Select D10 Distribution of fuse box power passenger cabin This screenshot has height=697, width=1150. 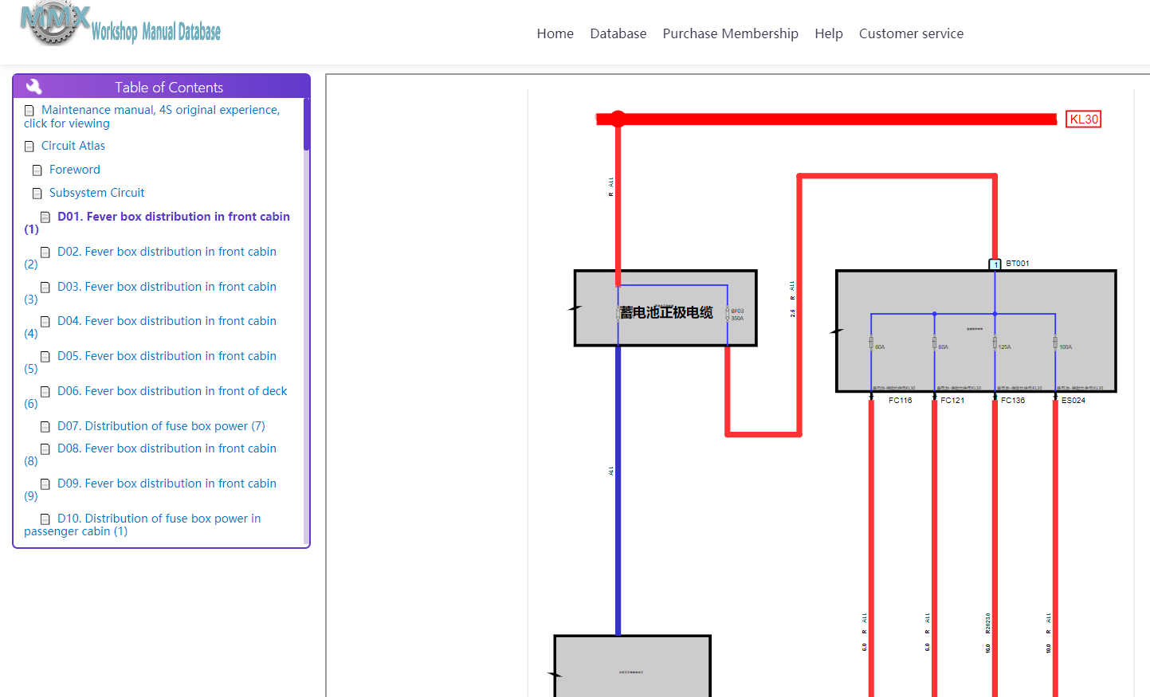143,525
